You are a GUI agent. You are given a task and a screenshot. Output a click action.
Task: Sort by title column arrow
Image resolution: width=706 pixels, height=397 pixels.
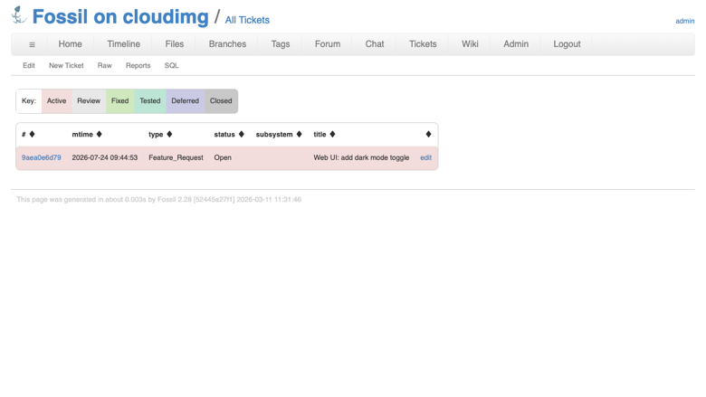[x=332, y=134]
